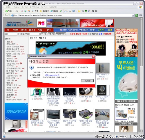Viewport: 145px width, 140px height.
Task: Click the Edit page window icon in toolbar
Action: (74, 11)
